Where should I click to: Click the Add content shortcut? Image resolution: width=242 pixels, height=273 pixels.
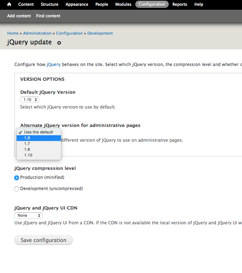pyautogui.click(x=19, y=16)
